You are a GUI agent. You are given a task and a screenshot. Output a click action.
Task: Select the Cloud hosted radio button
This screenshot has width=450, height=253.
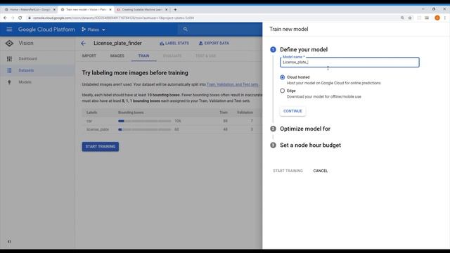(x=283, y=77)
